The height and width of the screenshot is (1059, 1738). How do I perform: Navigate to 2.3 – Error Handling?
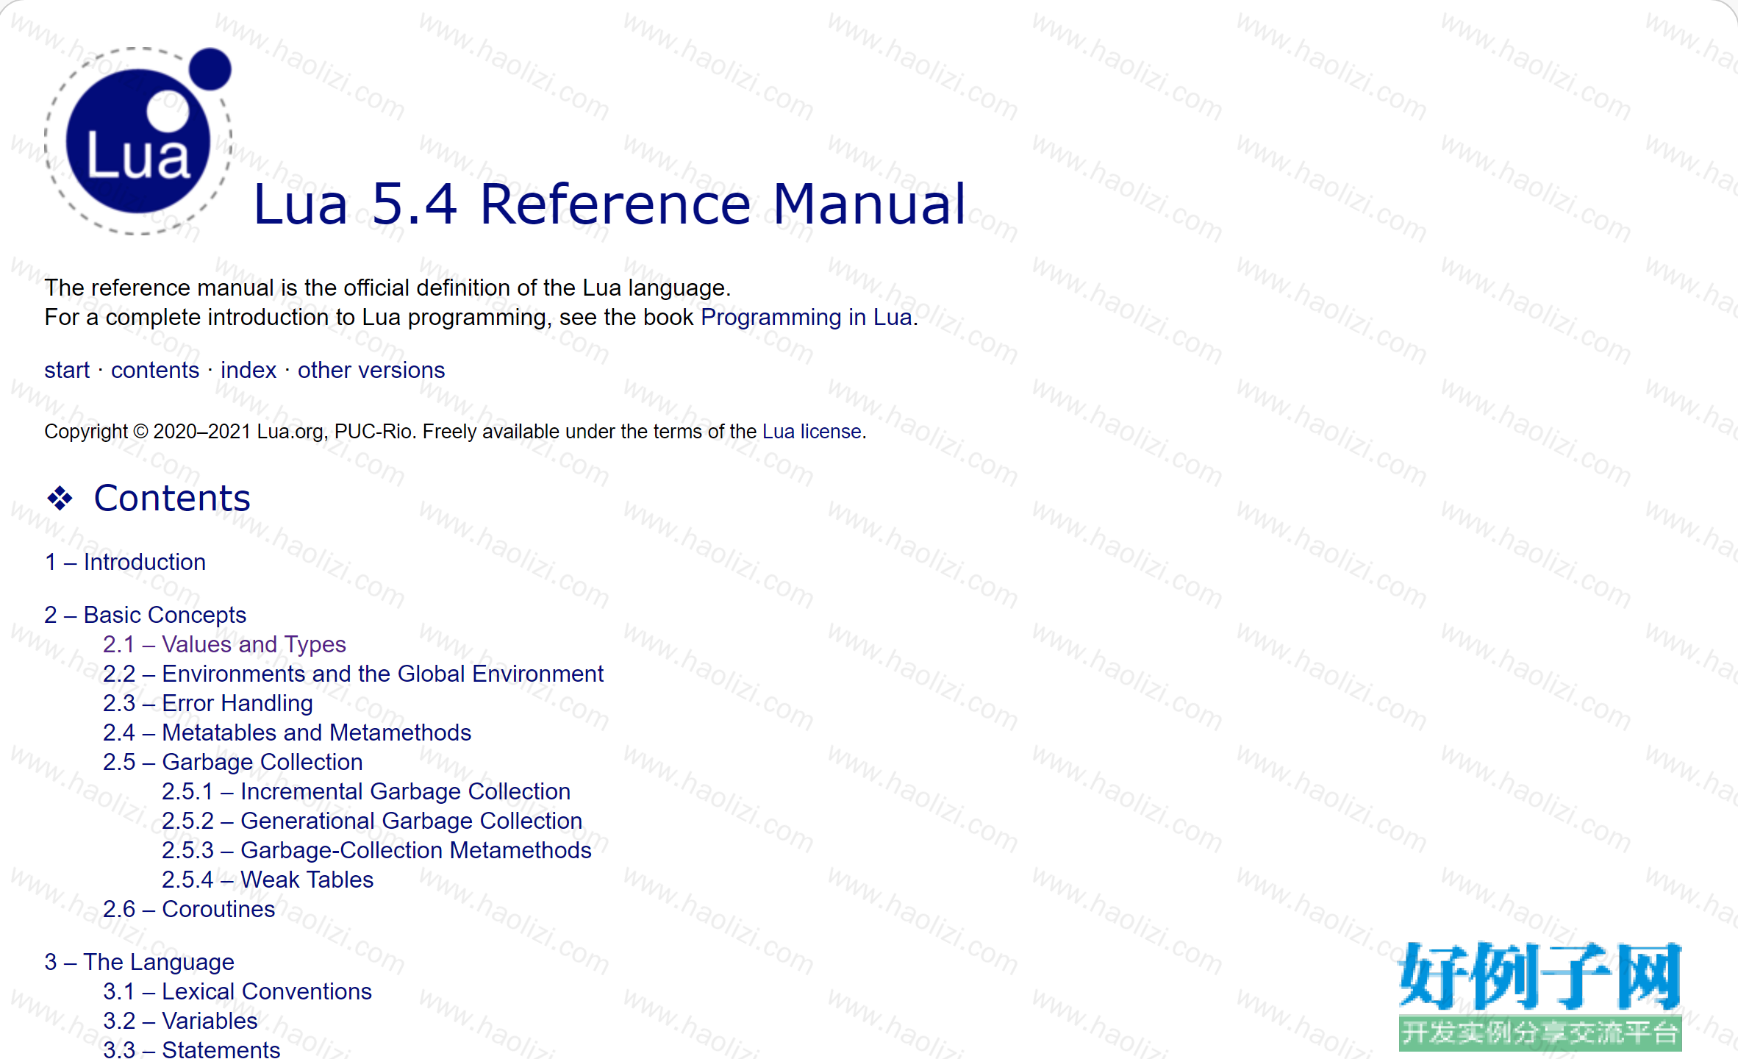click(208, 703)
